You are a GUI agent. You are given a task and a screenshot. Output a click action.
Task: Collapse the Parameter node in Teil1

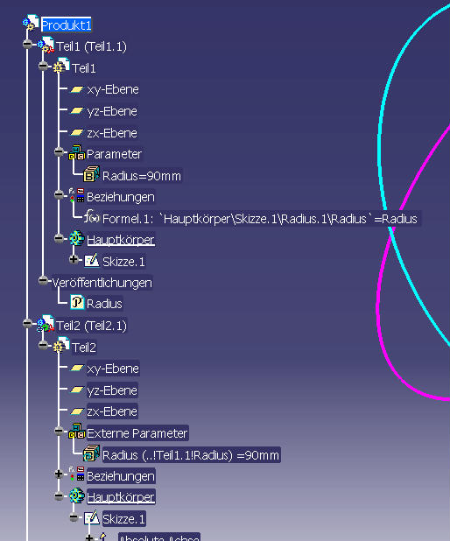[59, 151]
